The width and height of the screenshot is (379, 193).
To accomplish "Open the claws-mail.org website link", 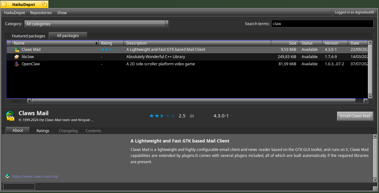I will click(x=35, y=176).
